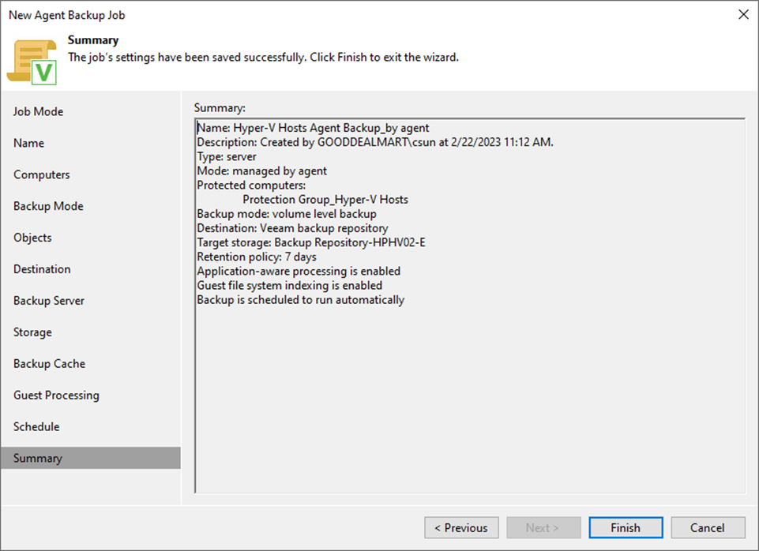Switch to the Destination step
The width and height of the screenshot is (759, 551).
(42, 269)
